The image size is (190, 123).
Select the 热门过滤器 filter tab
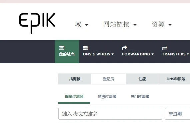click(140, 96)
